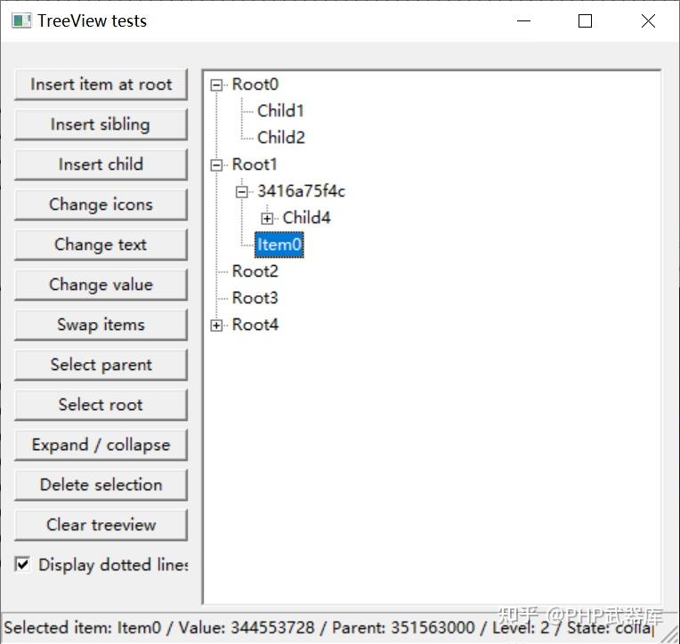Click the Swap items button

point(101,325)
